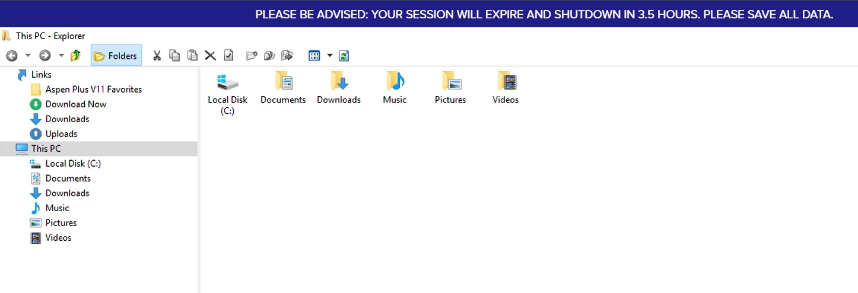
Task: Open the Forward history dropdown arrow
Action: tap(61, 56)
